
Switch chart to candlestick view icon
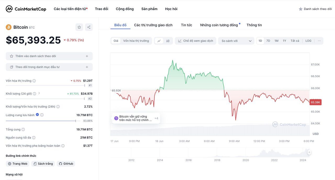coord(168,41)
